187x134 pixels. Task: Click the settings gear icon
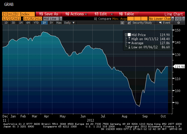click(179, 23)
